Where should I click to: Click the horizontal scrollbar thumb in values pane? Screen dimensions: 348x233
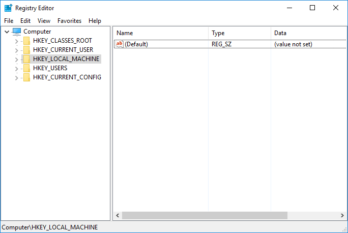coord(205,216)
